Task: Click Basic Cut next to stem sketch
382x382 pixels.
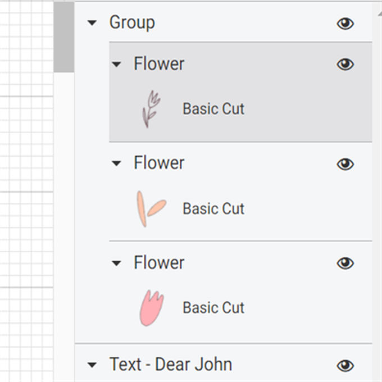Action: 213,108
